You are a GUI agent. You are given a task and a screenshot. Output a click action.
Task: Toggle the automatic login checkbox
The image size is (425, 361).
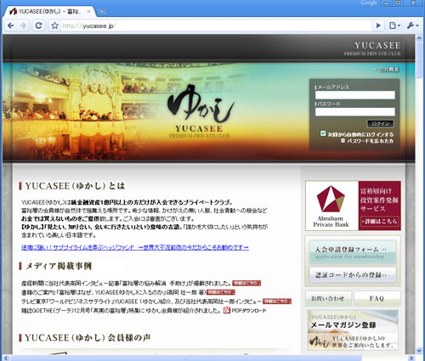(x=323, y=133)
